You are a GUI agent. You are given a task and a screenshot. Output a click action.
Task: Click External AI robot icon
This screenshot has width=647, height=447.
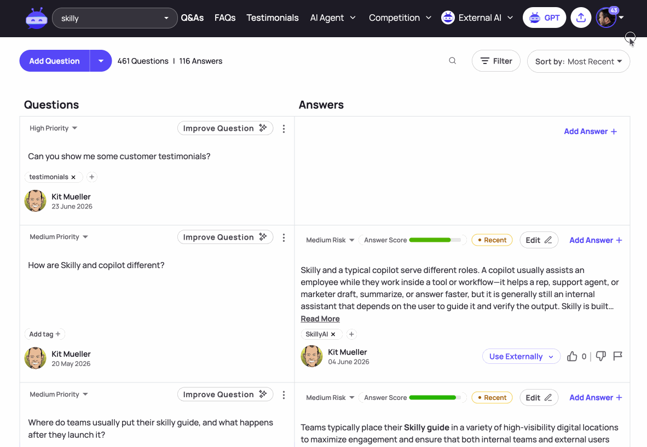point(448,18)
